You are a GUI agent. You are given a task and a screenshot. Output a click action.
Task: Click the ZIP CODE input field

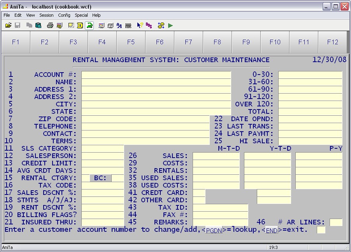(145, 119)
